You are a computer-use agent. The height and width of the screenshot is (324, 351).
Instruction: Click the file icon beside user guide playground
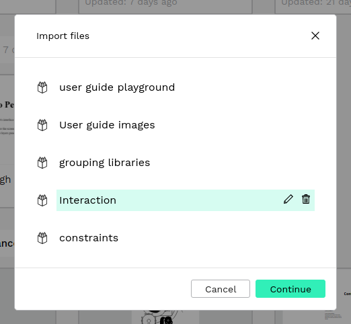pyautogui.click(x=42, y=87)
